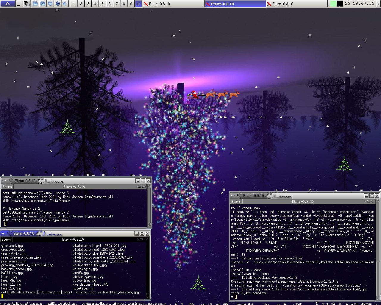Click the file name hiero.jpg
Screen dimensions: 381x305
coord(9,277)
